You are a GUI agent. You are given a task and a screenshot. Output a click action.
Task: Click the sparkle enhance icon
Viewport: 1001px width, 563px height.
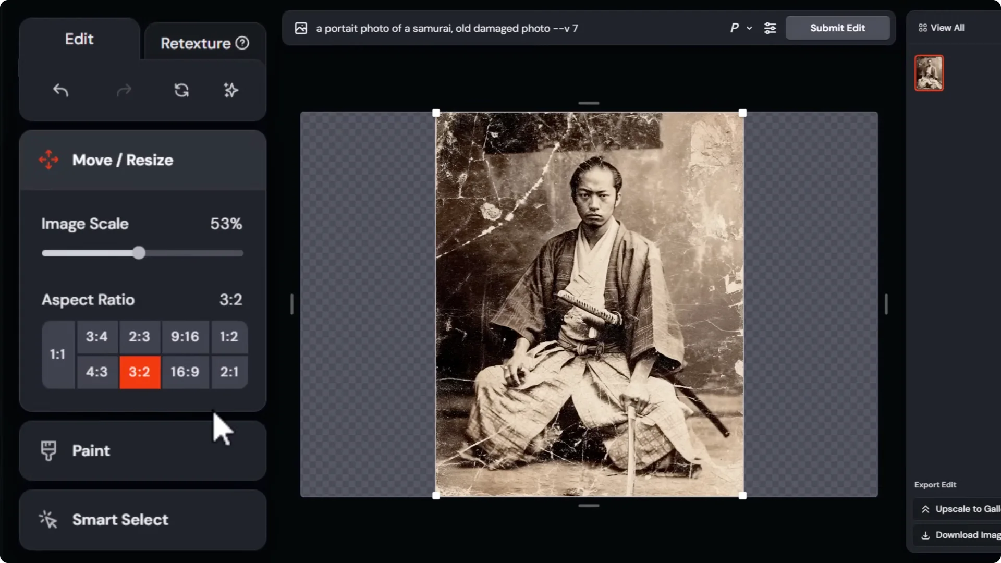tap(230, 90)
